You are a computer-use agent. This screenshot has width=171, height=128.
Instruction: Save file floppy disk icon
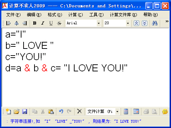pyautogui.click(x=25, y=111)
